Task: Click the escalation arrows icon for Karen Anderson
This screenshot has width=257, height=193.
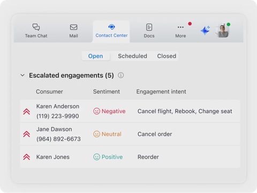Action: pos(27,112)
